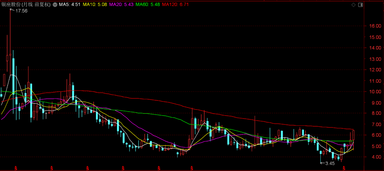Click the diamond icon in the top-right corner
Viewport: 384px width, 171px height.
[353, 5]
